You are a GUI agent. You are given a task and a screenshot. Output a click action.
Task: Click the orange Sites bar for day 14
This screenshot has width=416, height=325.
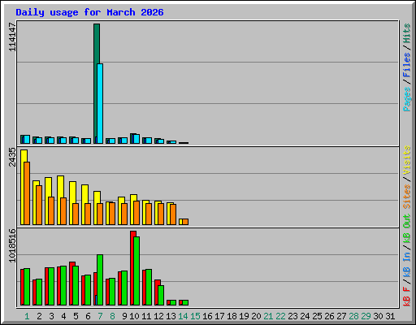point(185,222)
